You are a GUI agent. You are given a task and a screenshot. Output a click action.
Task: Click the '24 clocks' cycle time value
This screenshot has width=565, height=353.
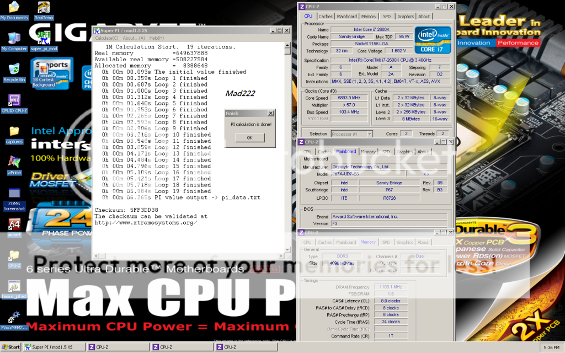tap(391, 322)
